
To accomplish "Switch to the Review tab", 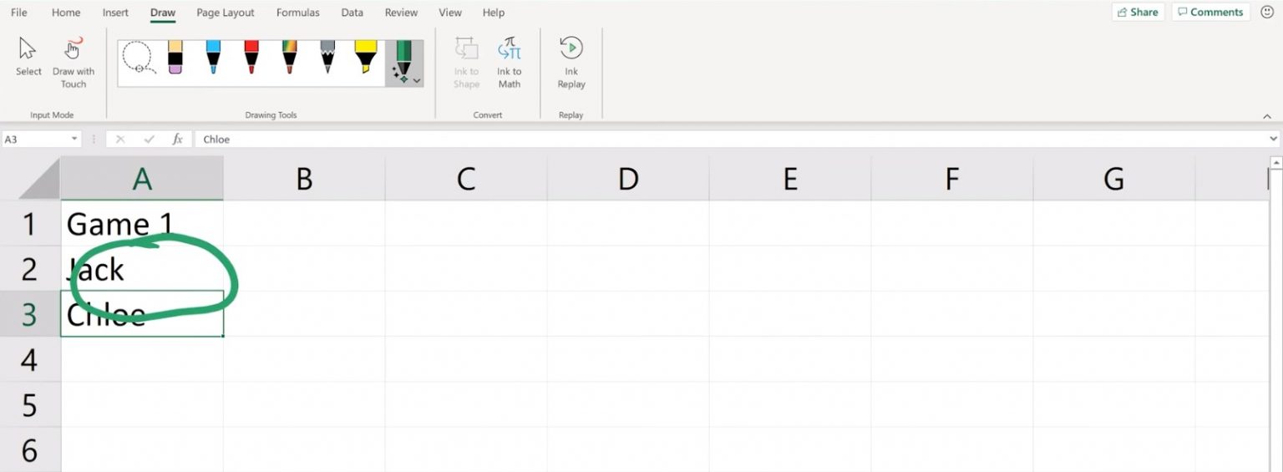I will [401, 13].
